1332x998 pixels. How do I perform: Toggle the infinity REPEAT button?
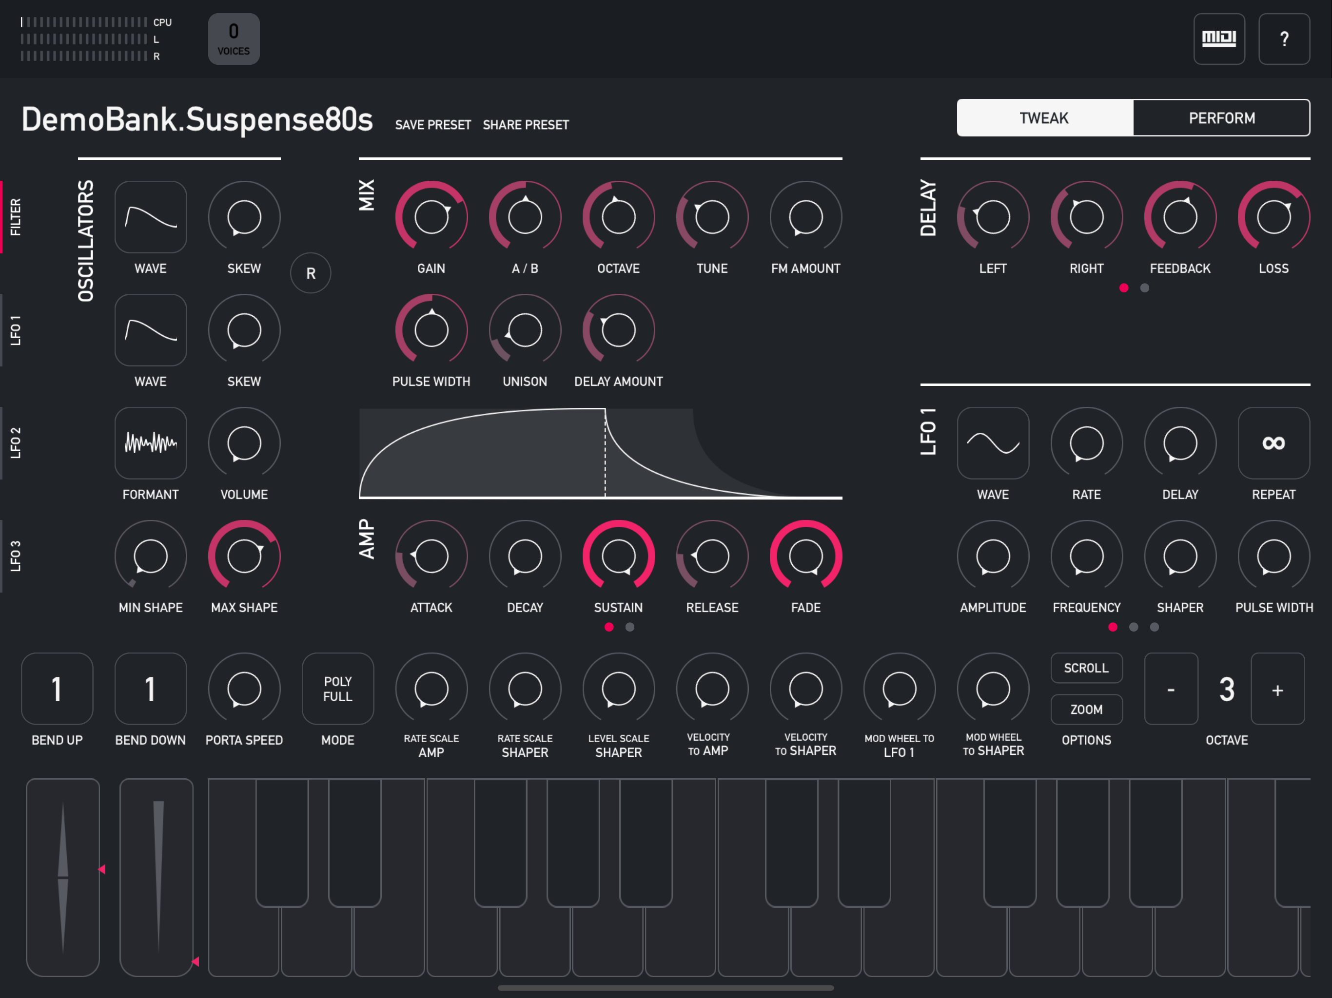(x=1273, y=443)
